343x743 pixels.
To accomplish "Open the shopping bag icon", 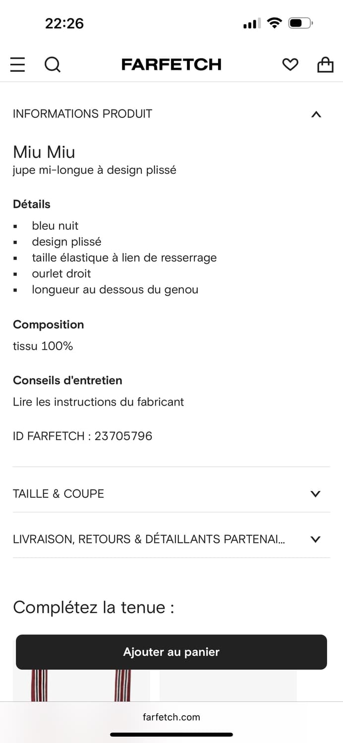I will 325,64.
